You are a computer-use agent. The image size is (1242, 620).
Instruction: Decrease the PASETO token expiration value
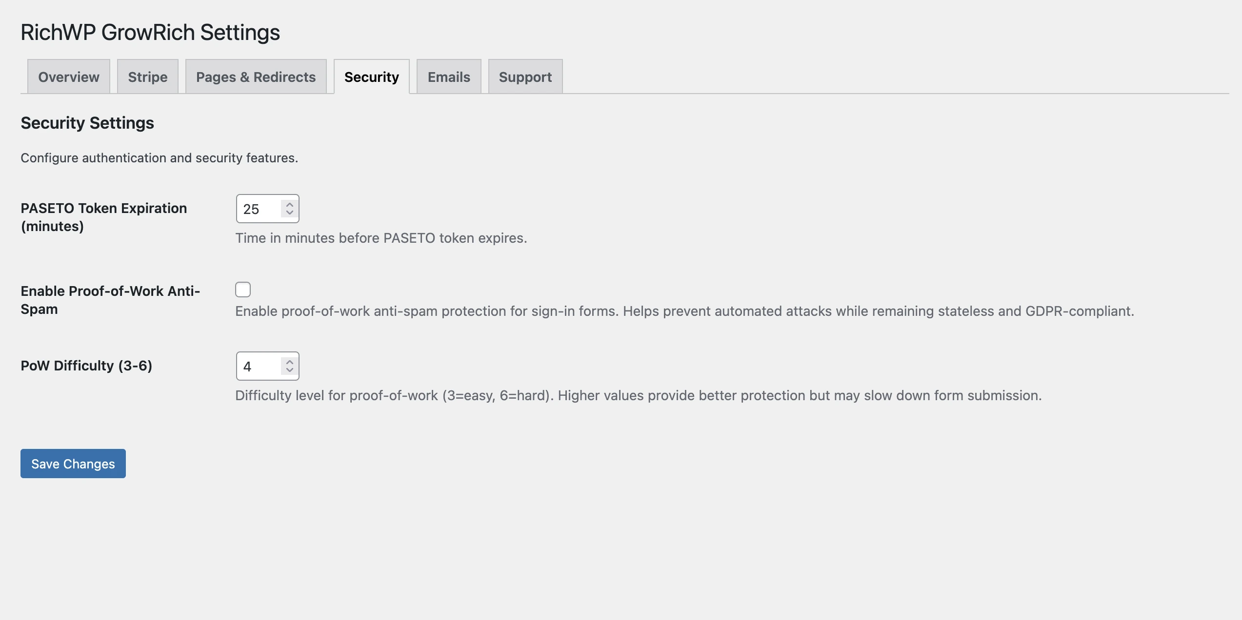click(290, 213)
